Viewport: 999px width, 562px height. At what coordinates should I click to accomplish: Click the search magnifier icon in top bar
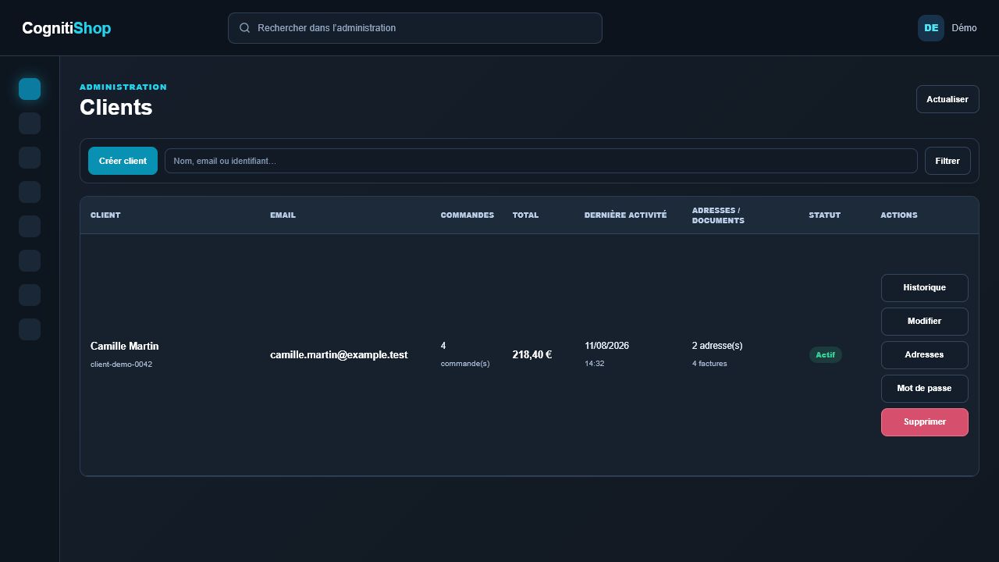(244, 28)
